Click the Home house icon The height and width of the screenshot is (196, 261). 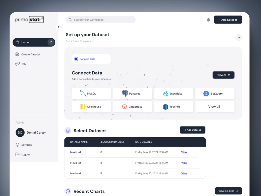pyautogui.click(x=17, y=42)
